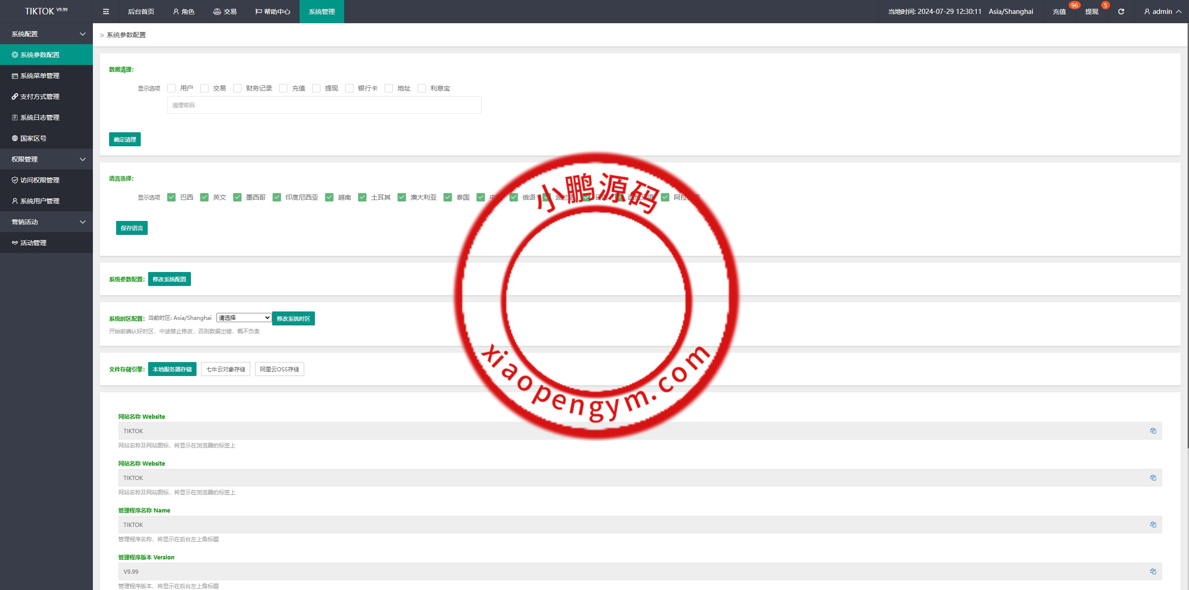Collapse the 系统配置 sidebar section
Image resolution: width=1189 pixels, height=590 pixels.
pyautogui.click(x=46, y=34)
